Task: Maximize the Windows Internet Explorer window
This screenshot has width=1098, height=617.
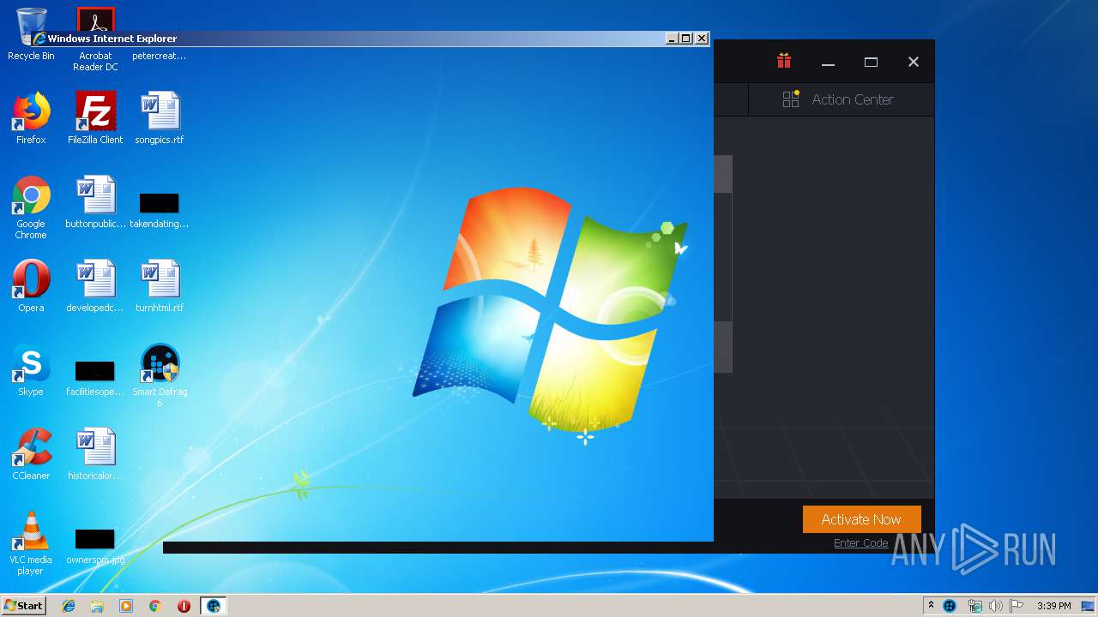Action: 686,39
